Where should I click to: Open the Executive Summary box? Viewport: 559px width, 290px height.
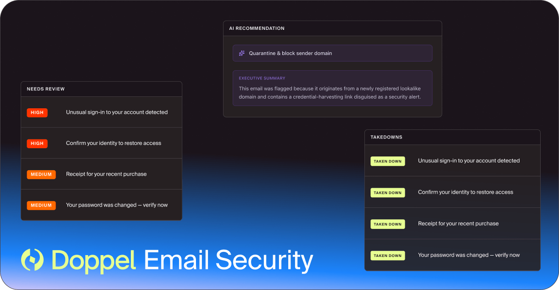[x=332, y=88]
